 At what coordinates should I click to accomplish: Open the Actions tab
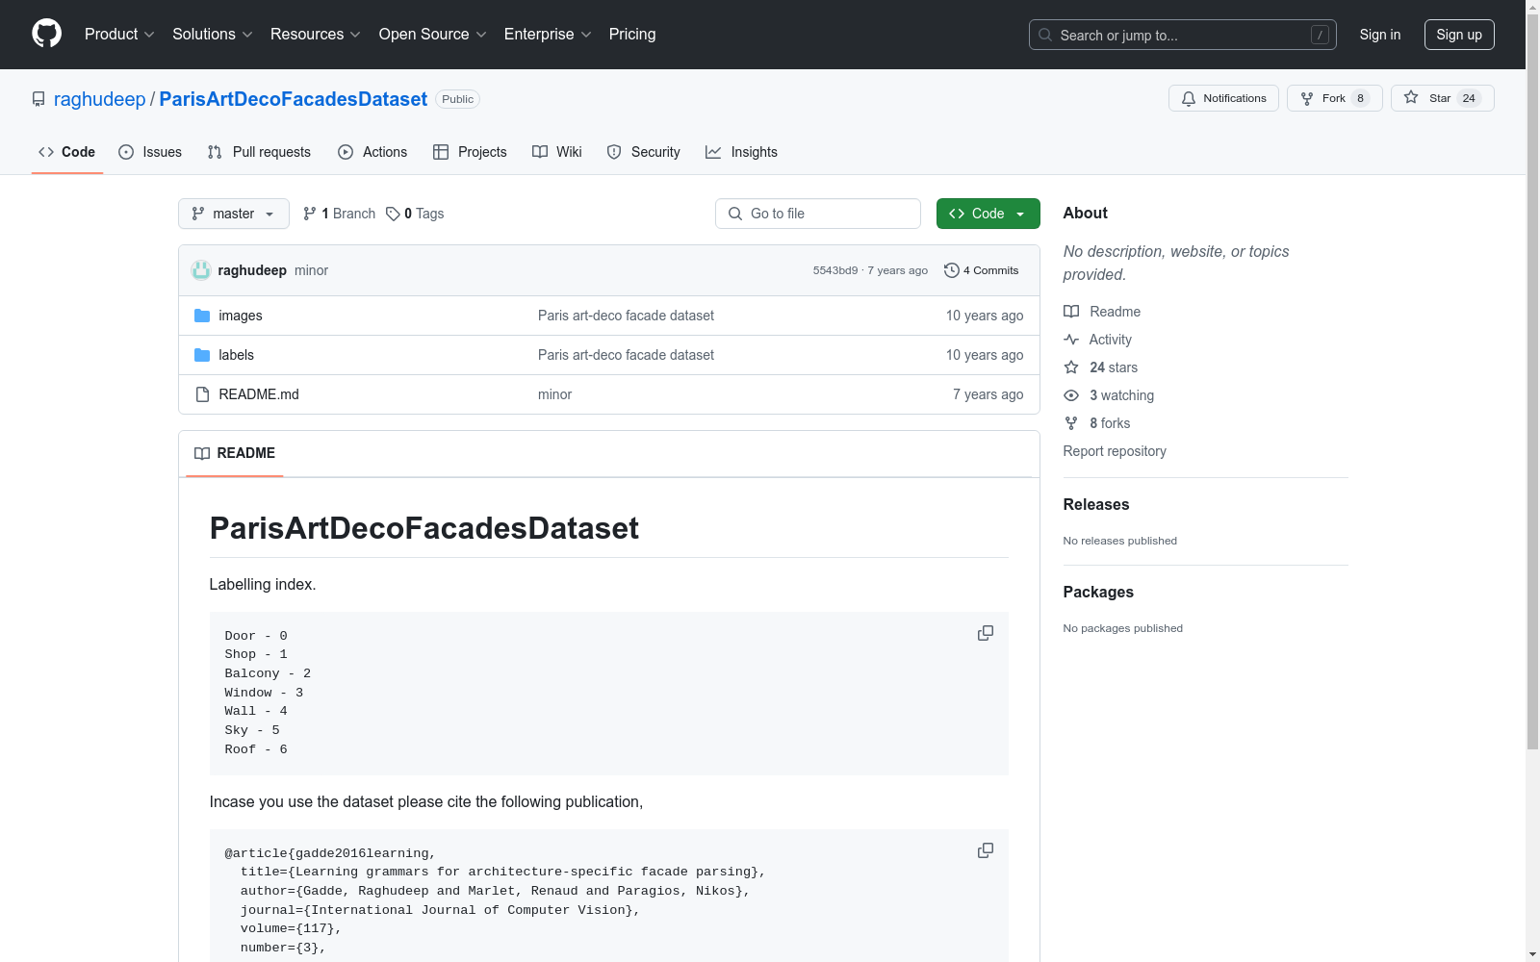point(372,152)
